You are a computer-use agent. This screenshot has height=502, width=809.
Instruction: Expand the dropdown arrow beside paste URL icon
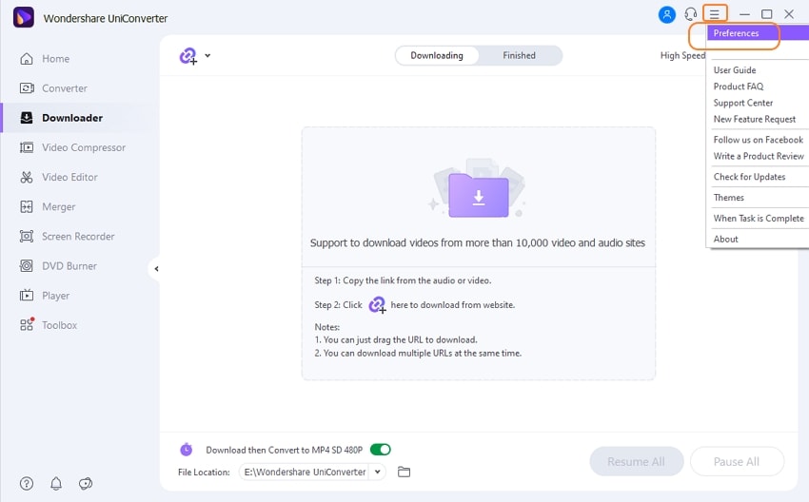(207, 56)
